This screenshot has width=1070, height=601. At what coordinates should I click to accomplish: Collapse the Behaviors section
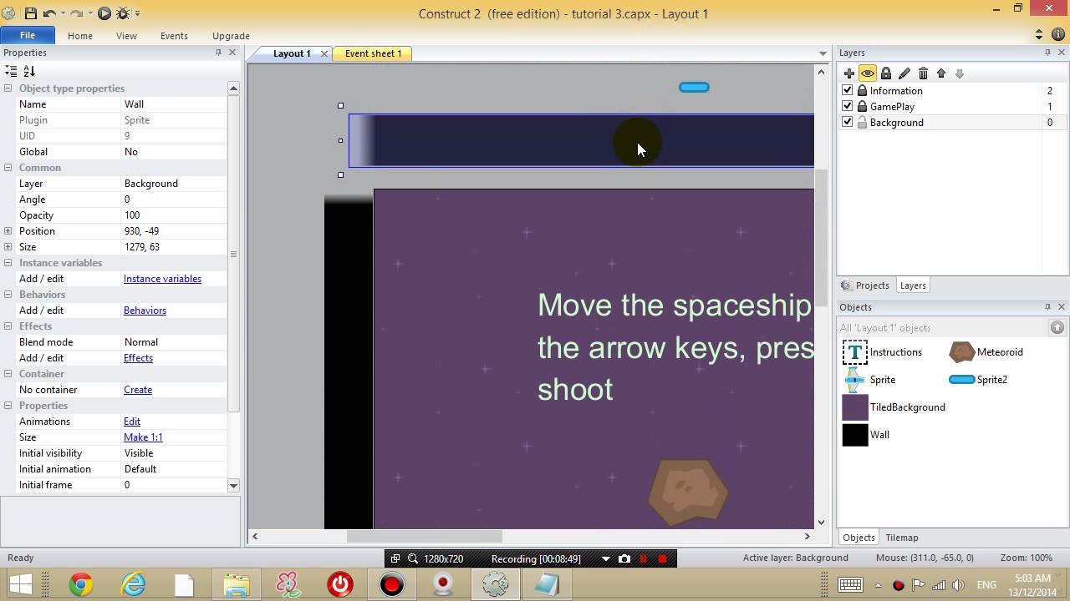click(8, 295)
